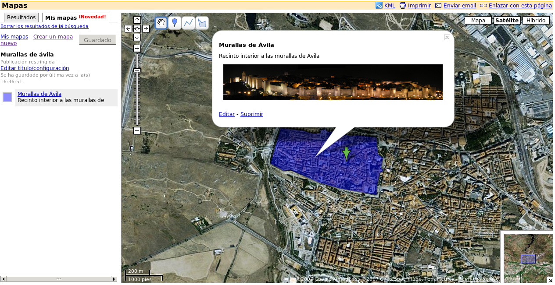555x285 pixels.
Task: Select the draw polygon shape tool
Action: point(202,23)
